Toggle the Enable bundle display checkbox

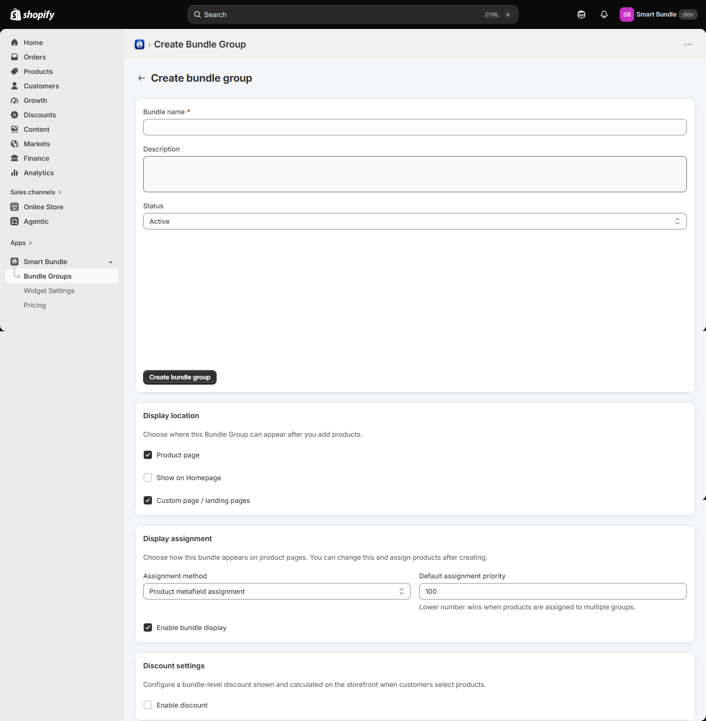148,627
